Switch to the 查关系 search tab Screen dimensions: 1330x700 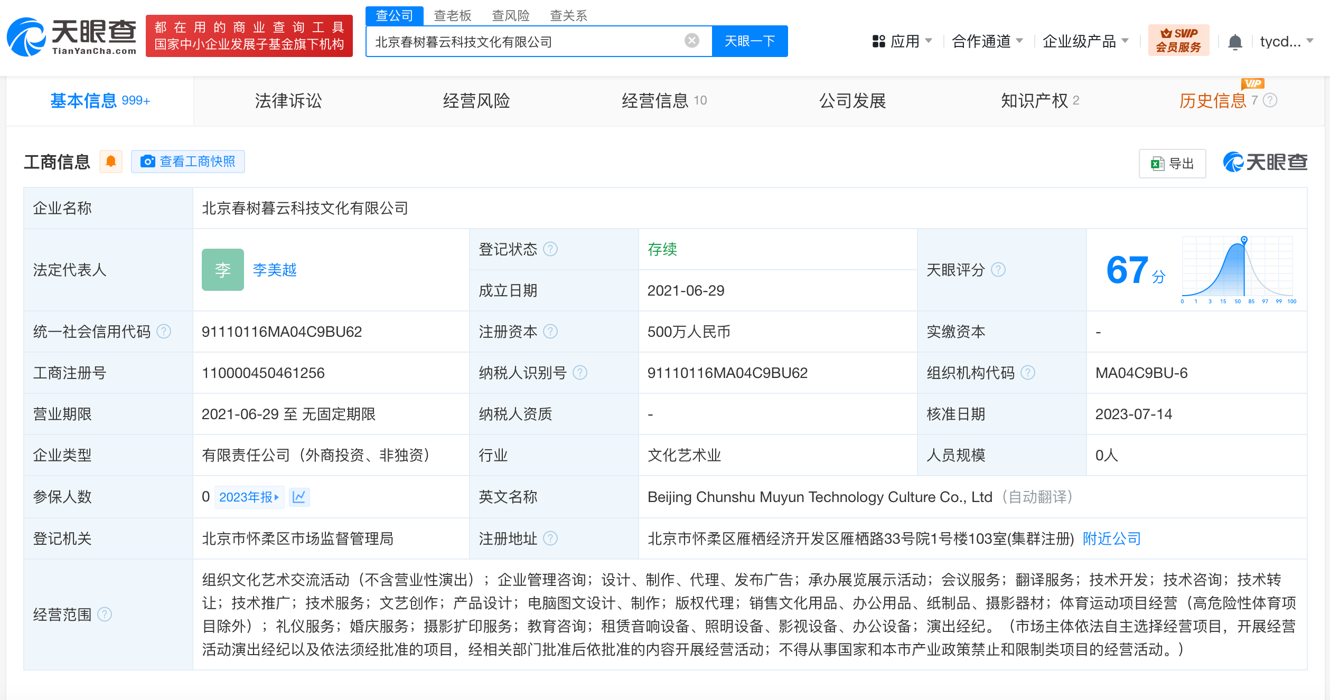568,16
